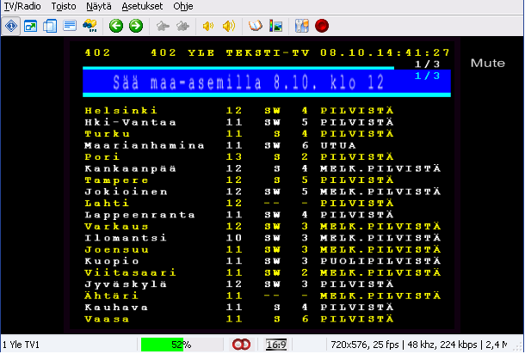Click the grey star minus icon
Screen dimensions: 525x354
[x=163, y=26]
